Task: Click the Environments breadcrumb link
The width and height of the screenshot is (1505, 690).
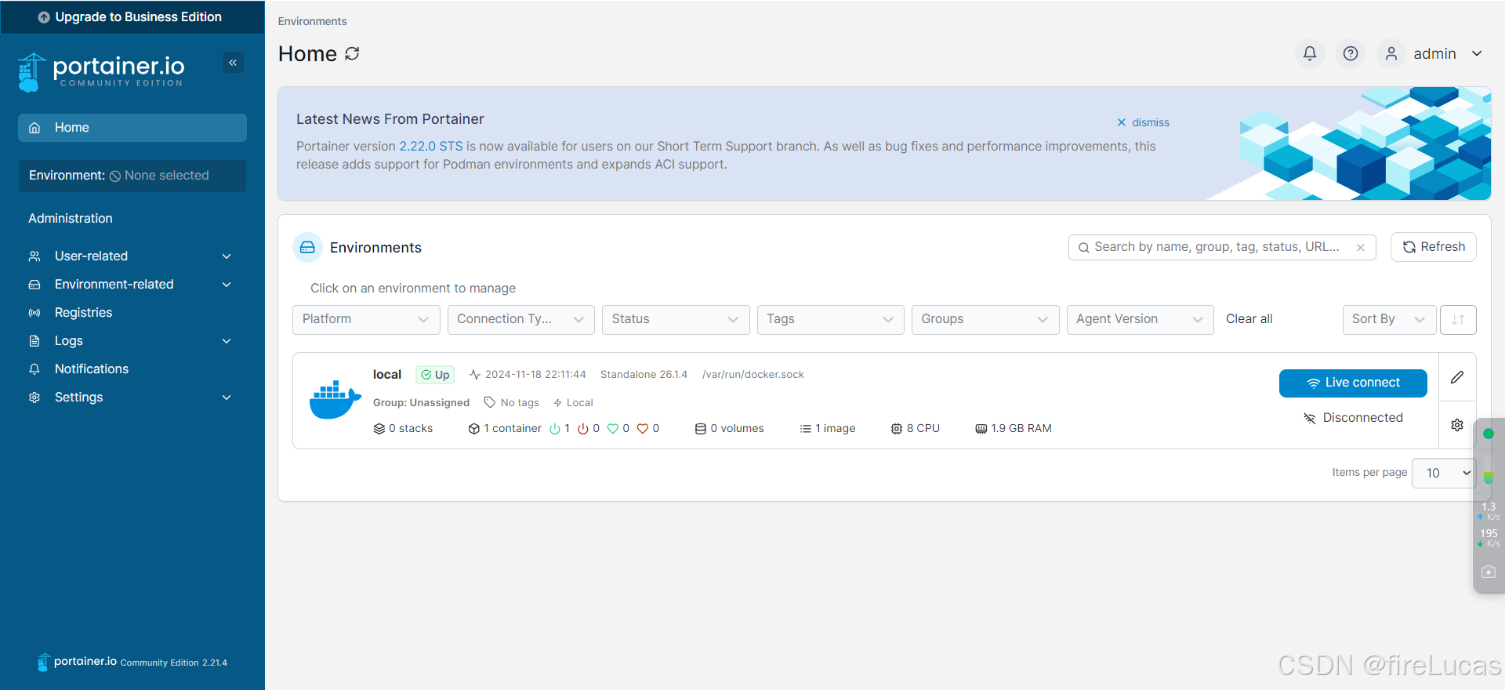Action: click(x=312, y=21)
